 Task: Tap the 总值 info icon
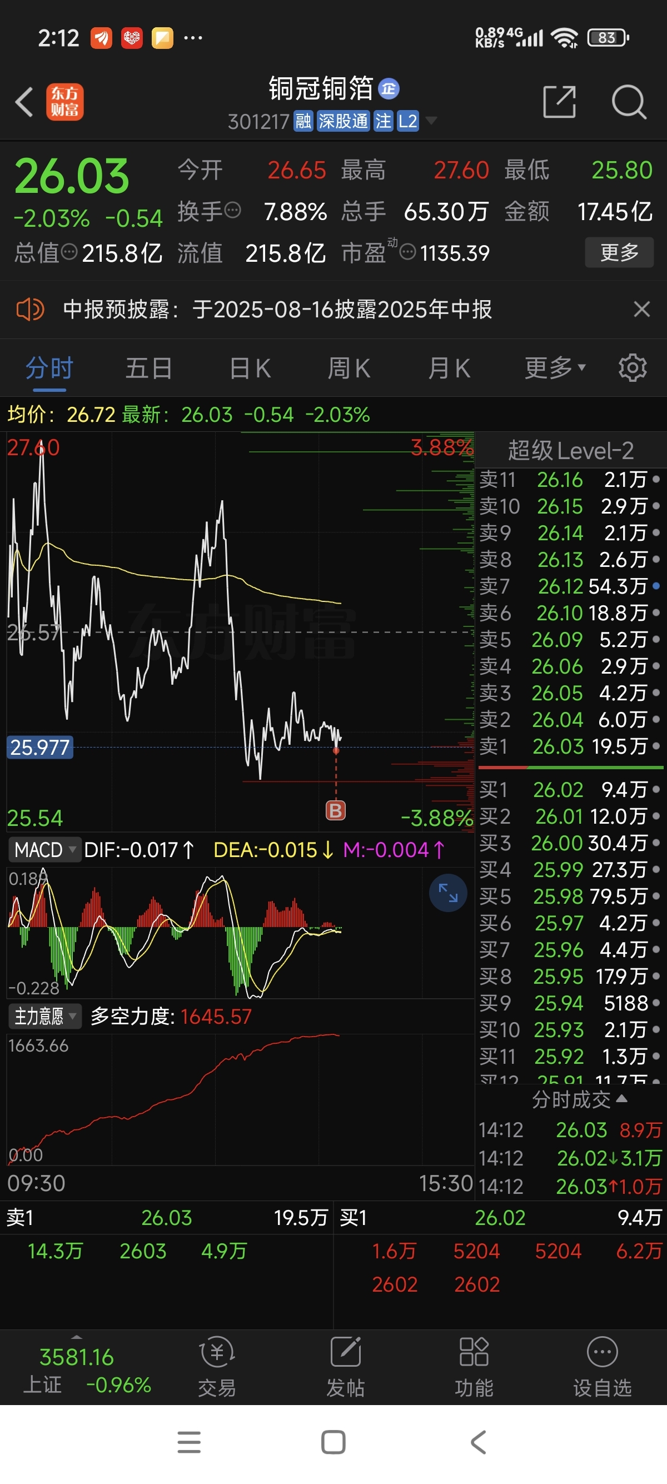[x=69, y=252]
